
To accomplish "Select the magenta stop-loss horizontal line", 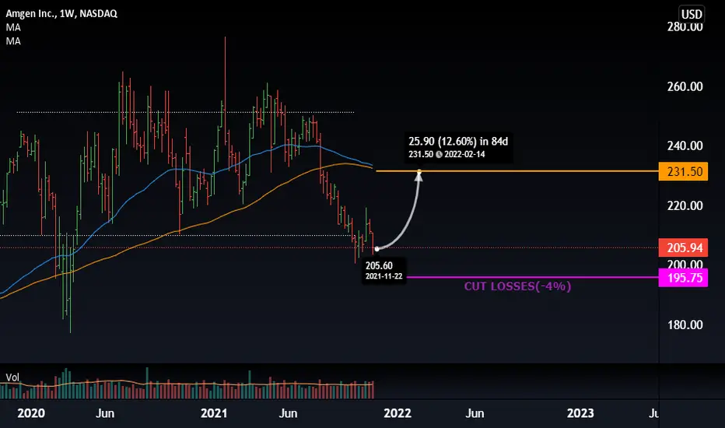I will 533,277.
